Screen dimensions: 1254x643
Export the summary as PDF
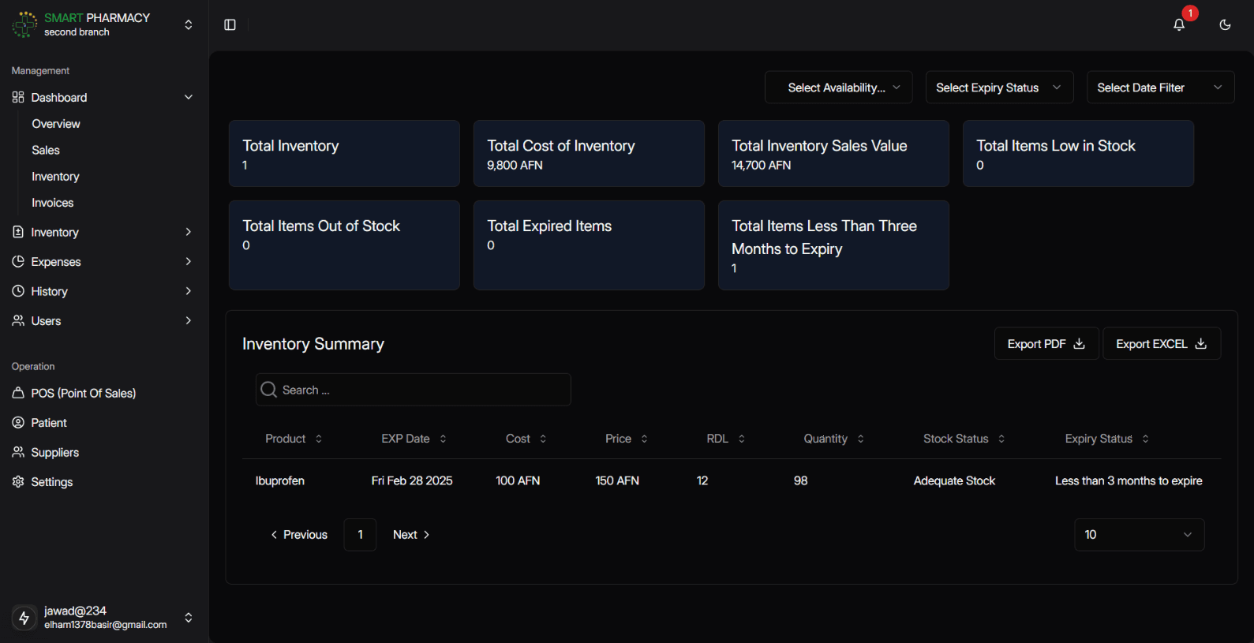(x=1046, y=344)
